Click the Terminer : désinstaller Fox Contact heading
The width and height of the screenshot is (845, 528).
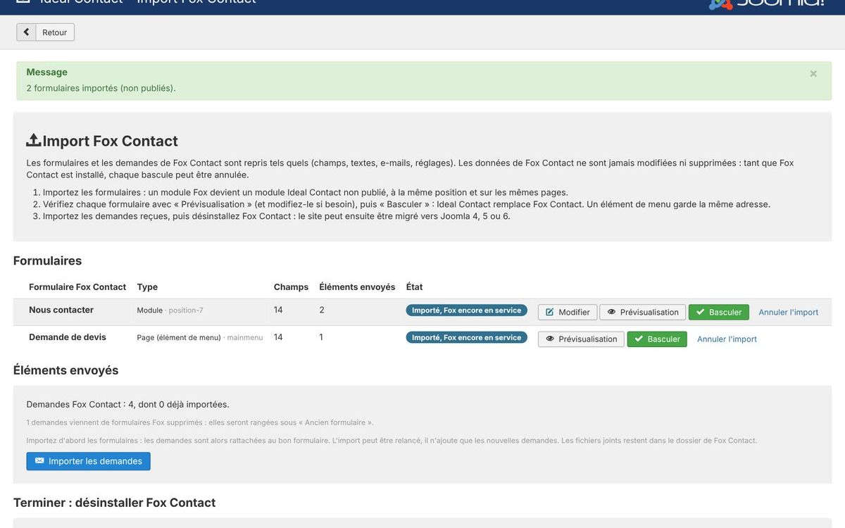coord(114,503)
